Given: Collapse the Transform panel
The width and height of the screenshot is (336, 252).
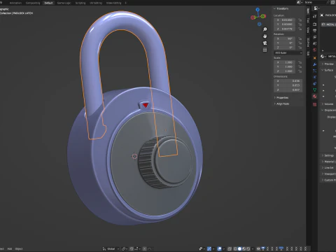Looking at the screenshot, I should tap(281, 8).
